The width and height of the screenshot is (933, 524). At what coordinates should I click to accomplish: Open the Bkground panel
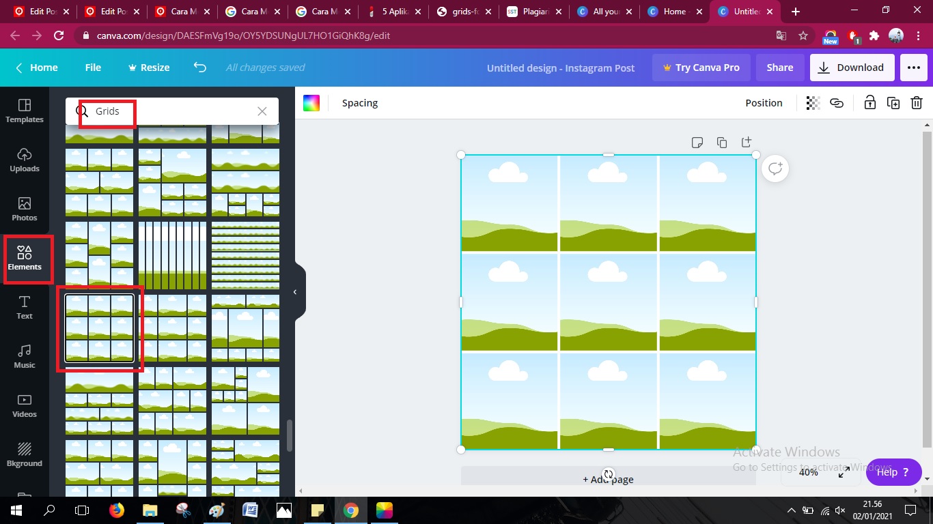tap(25, 454)
